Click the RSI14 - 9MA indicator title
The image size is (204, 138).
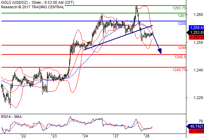pyautogui.click(x=11, y=117)
